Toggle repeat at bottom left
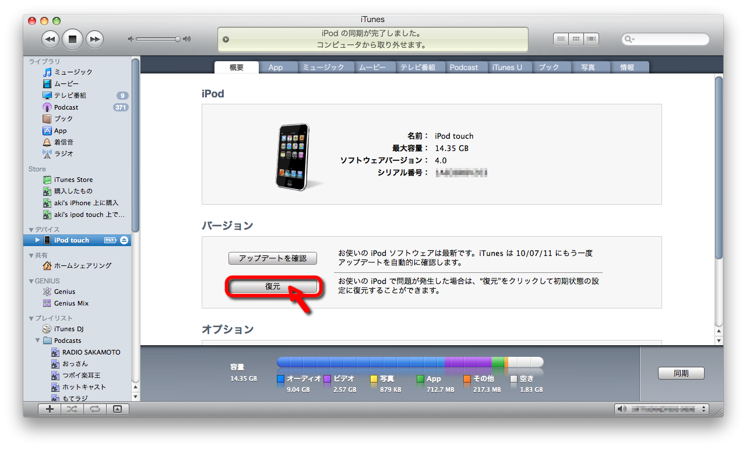Viewport: 746px width, 449px height. (94, 409)
